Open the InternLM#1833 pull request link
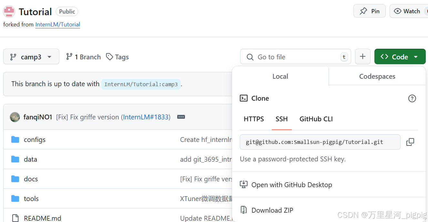 click(x=146, y=117)
